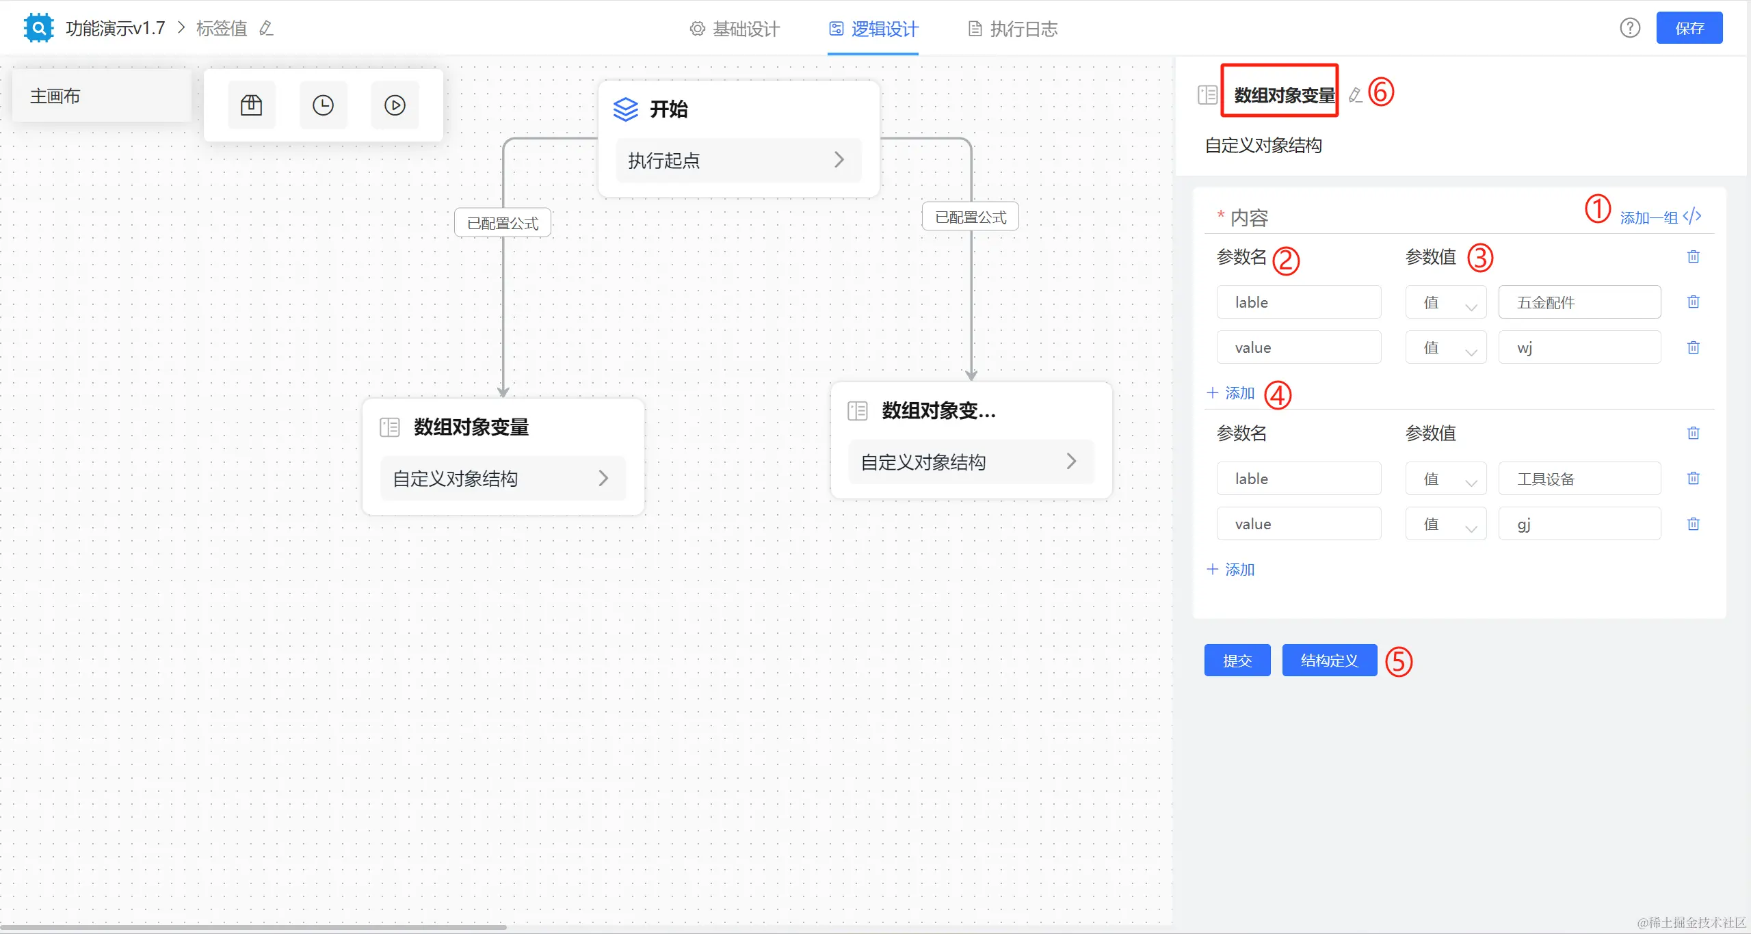The image size is (1751, 934).
Task: Open the clock history icon
Action: pyautogui.click(x=323, y=105)
